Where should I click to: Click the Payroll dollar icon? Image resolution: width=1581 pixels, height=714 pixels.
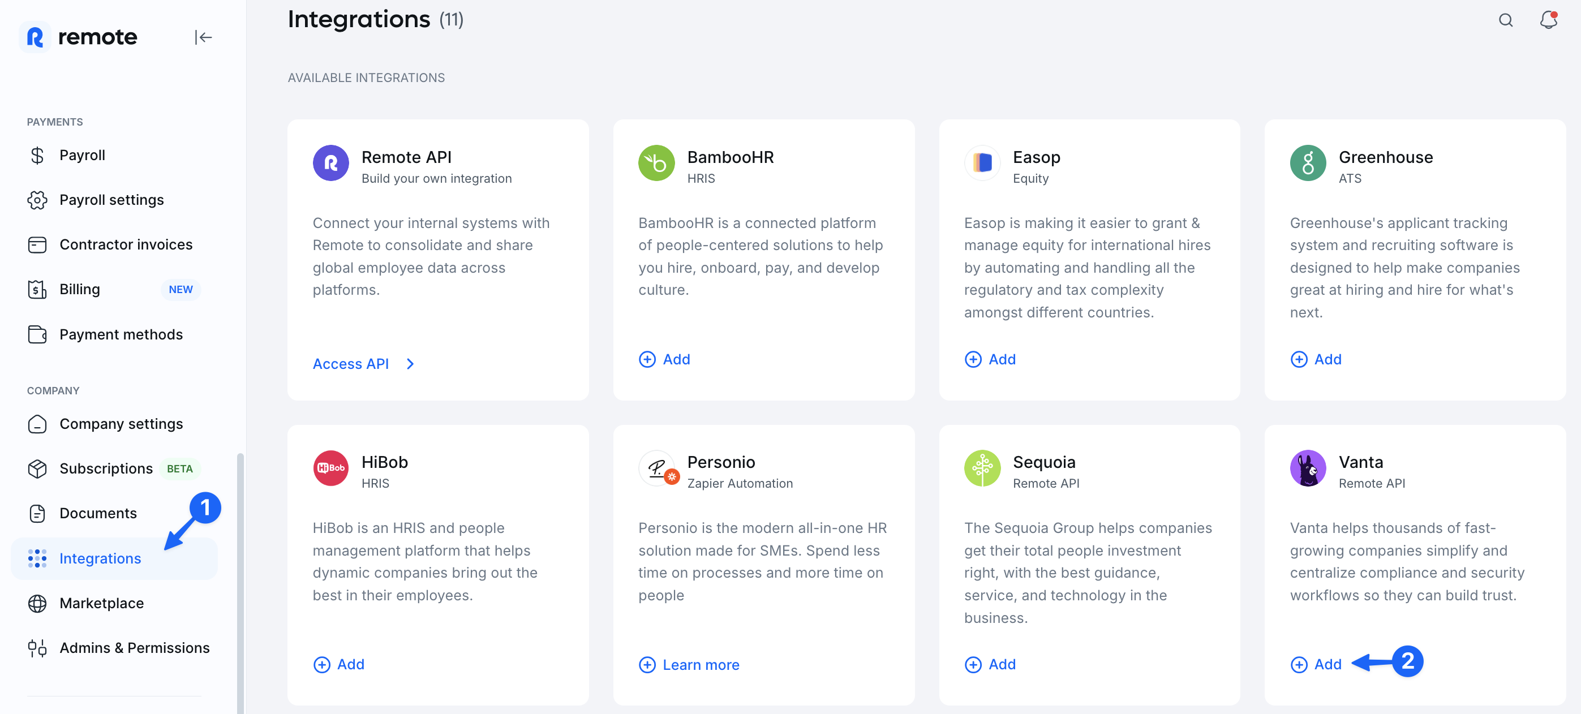click(37, 155)
